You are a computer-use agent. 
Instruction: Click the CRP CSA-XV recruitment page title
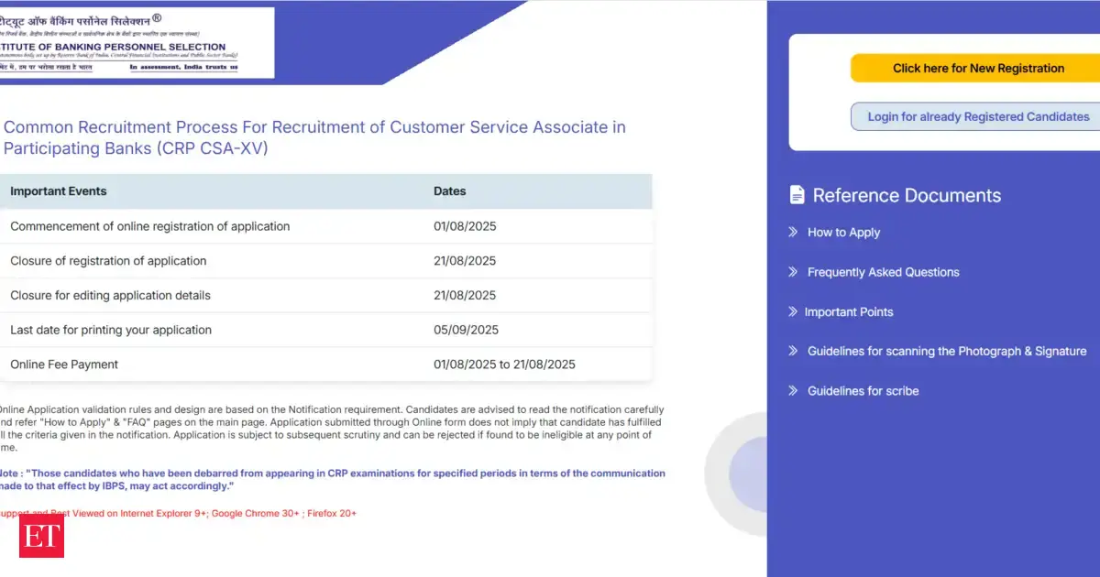(x=314, y=137)
